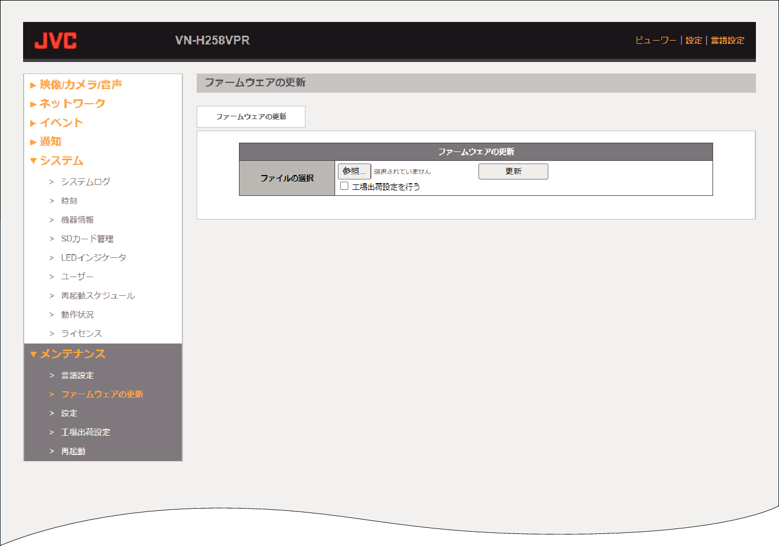The image size is (779, 546).
Task: Click the ファームウェアの更新 page title bar
Action: pyautogui.click(x=476, y=83)
